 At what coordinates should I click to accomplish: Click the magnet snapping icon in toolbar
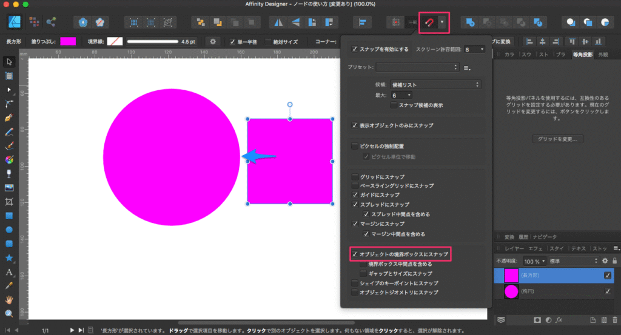428,22
